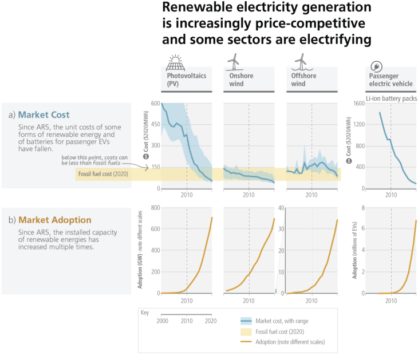418x355 pixels.
Task: Click the onshore wind turbine icon
Action: [x=232, y=61]
